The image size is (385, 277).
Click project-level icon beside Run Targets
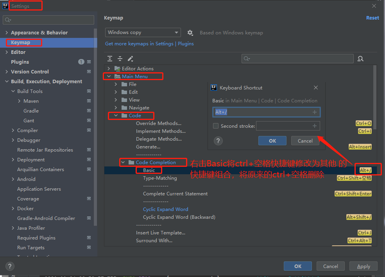89,247
